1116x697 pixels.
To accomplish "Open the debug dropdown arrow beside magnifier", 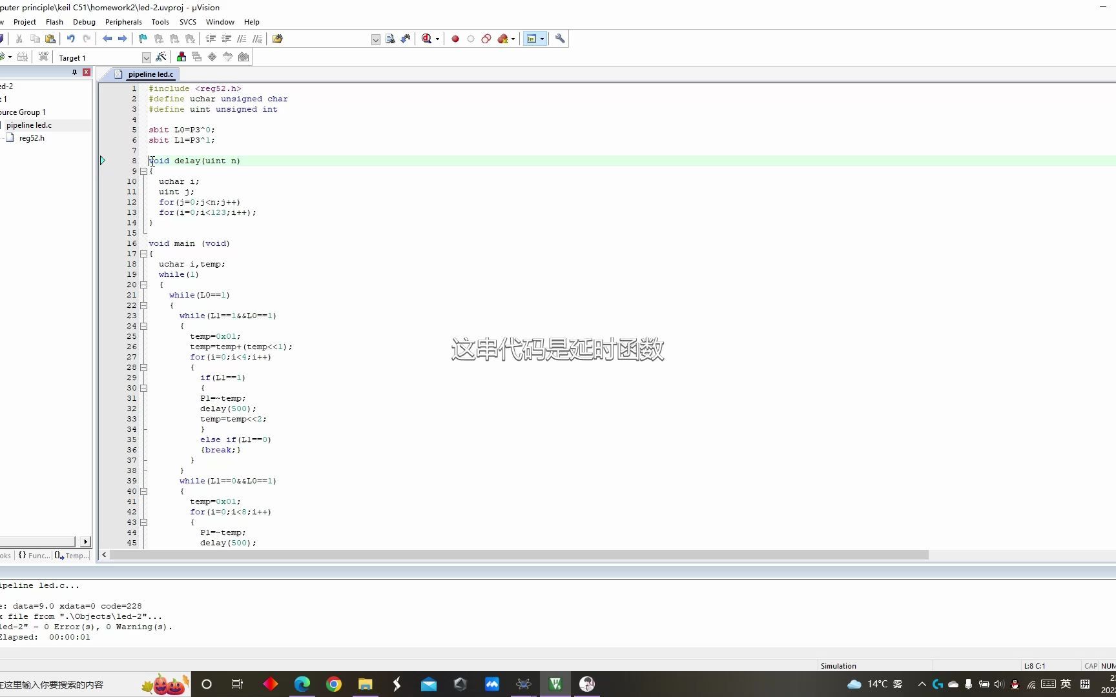I will (x=437, y=39).
